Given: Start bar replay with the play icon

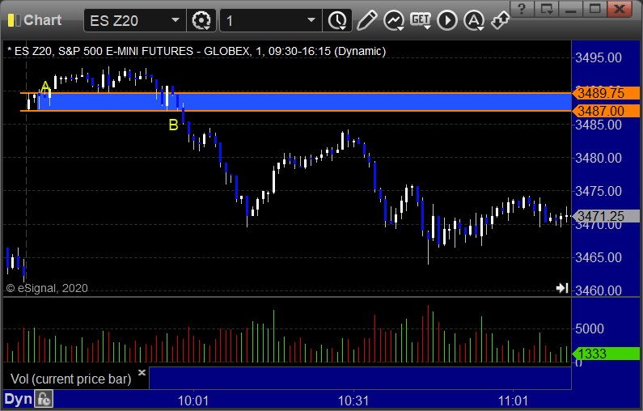Looking at the screenshot, I should coord(447,20).
